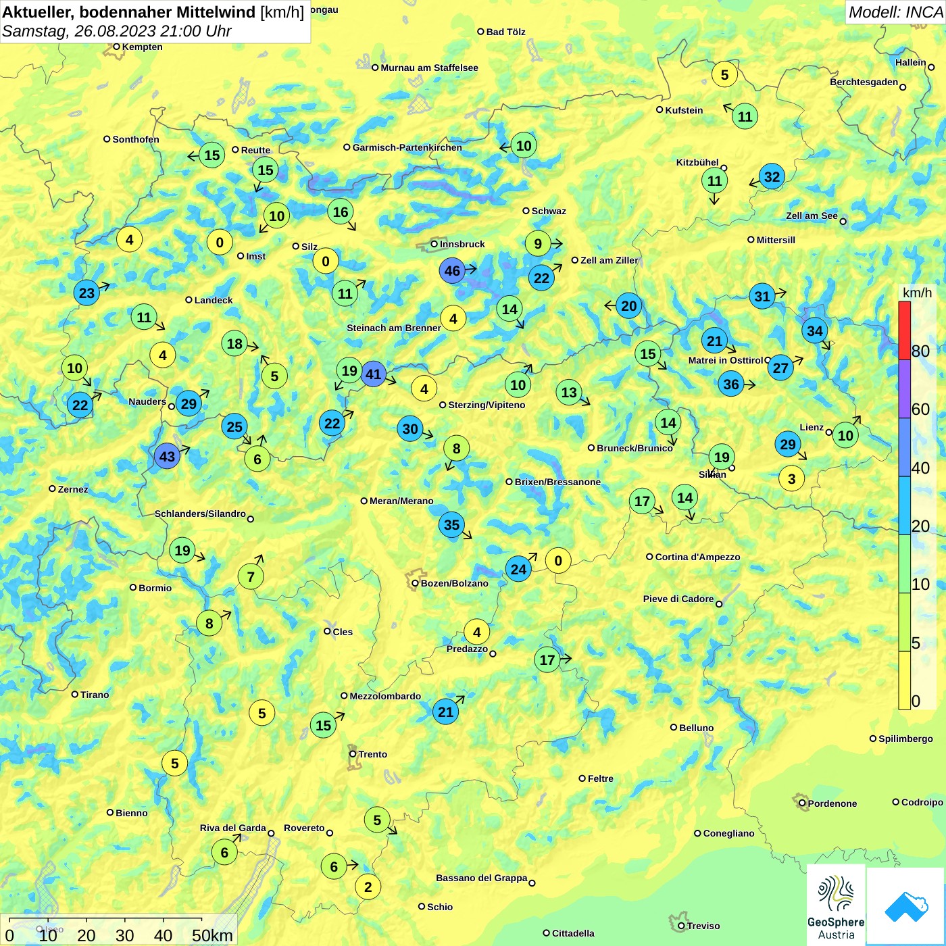
Task: Click the 9 km/h marker near Schwaz
Action: tap(538, 243)
